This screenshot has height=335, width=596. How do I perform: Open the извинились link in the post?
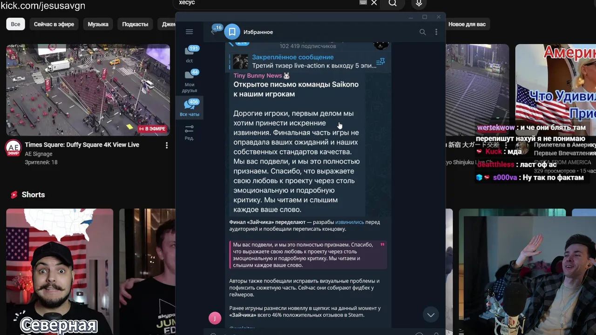coord(350,222)
